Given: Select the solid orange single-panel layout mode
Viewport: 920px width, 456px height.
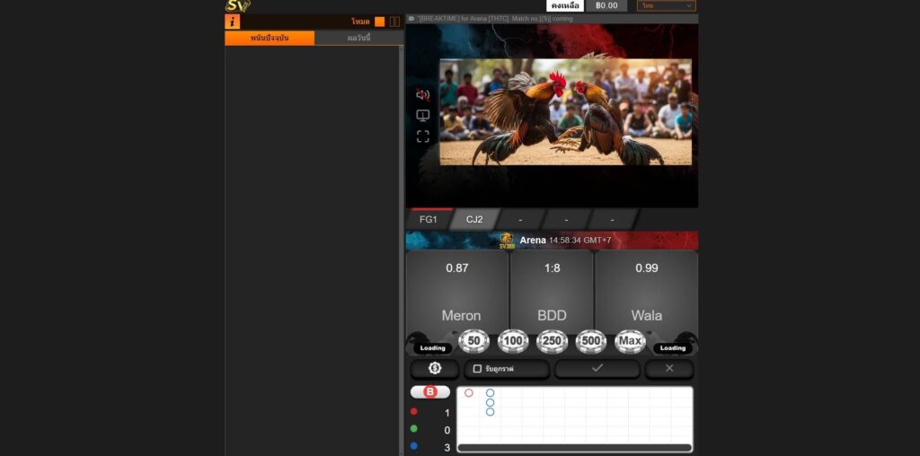Looking at the screenshot, I should 380,22.
